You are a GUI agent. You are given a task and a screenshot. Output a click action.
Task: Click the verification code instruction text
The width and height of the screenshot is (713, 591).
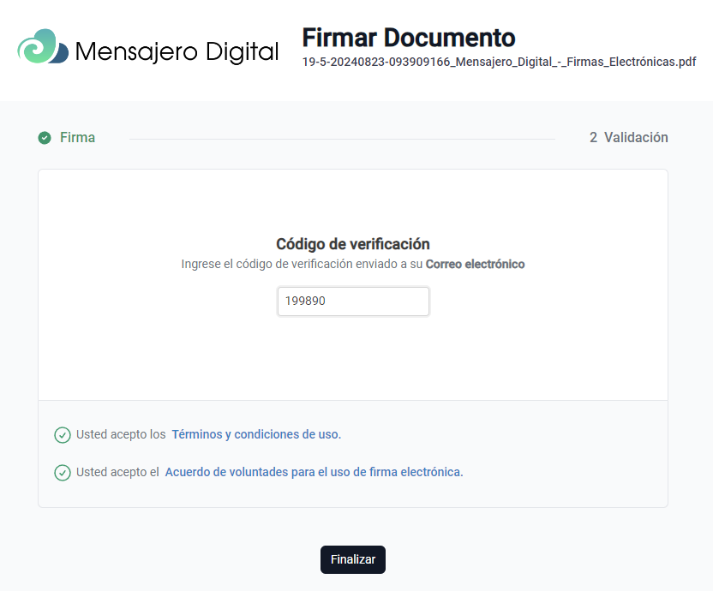pos(303,265)
